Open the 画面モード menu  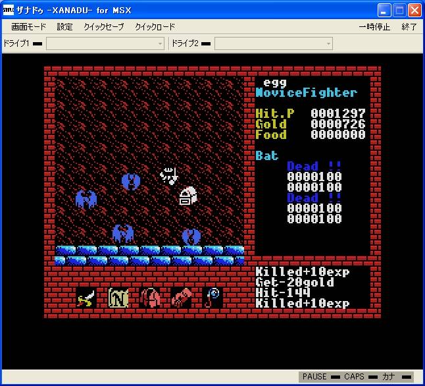(28, 26)
